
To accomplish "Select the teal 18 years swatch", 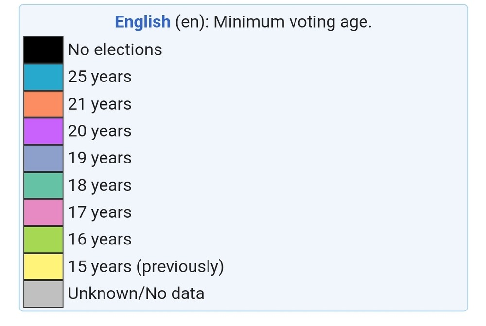I will (x=43, y=185).
